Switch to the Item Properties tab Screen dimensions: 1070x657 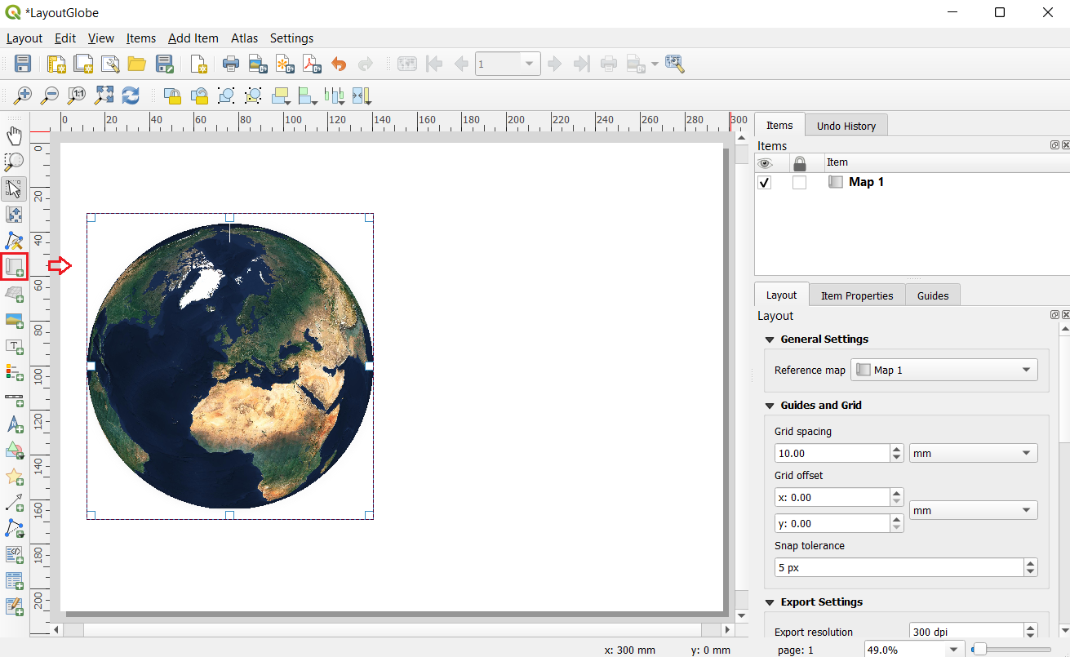click(x=856, y=295)
